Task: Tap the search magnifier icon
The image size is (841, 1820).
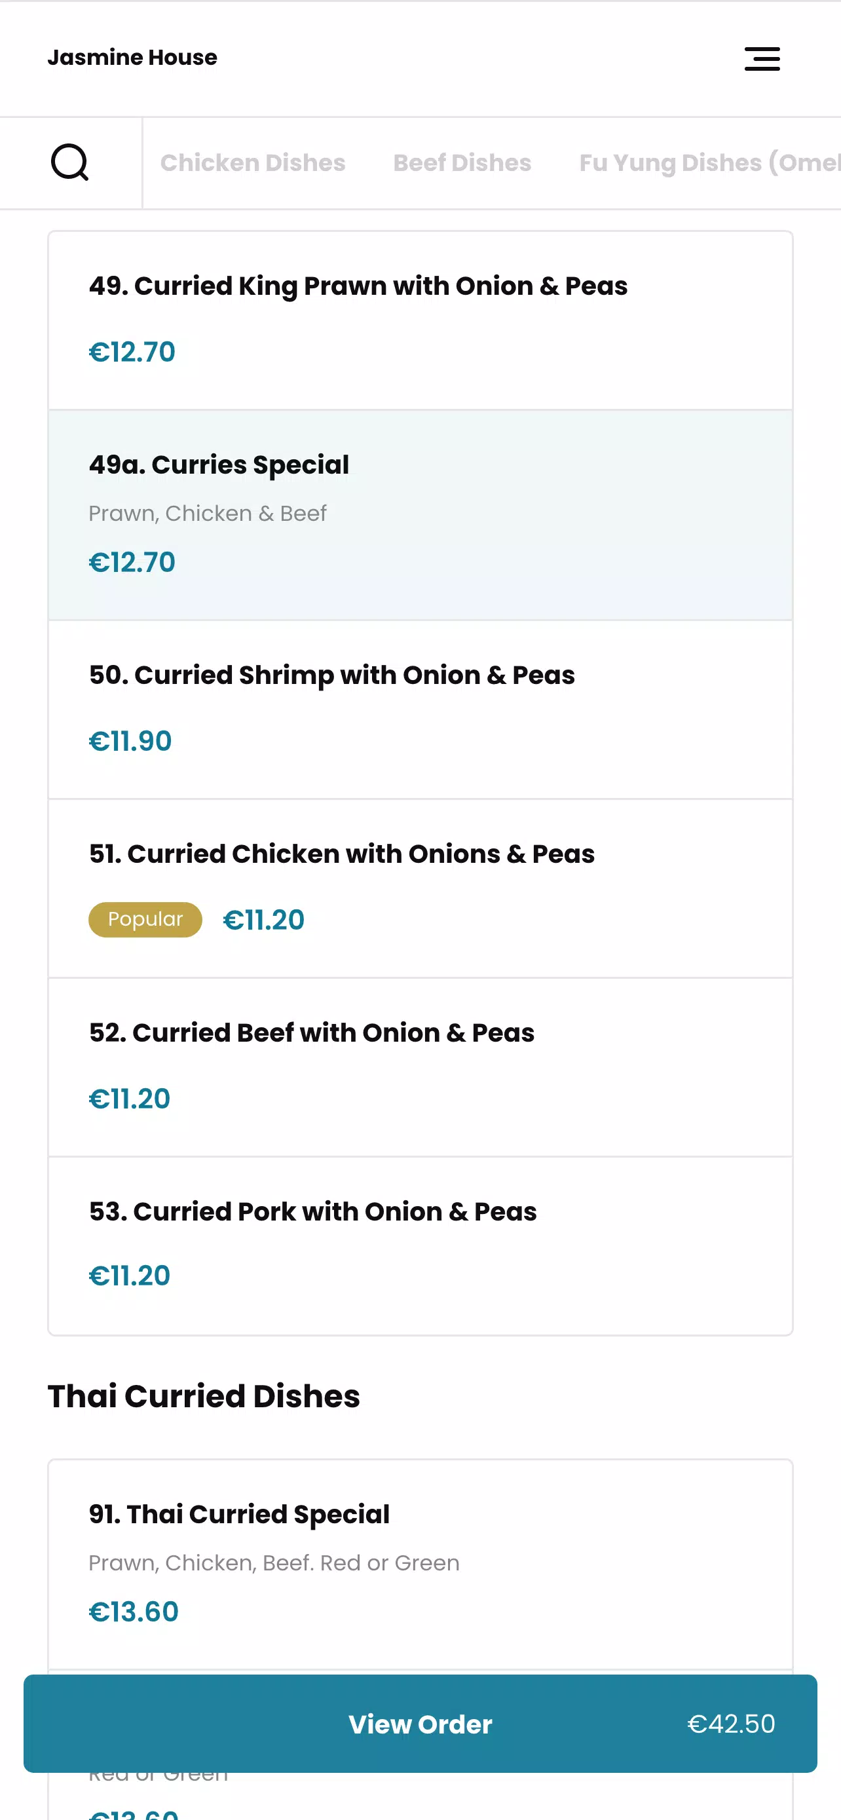Action: 70,162
